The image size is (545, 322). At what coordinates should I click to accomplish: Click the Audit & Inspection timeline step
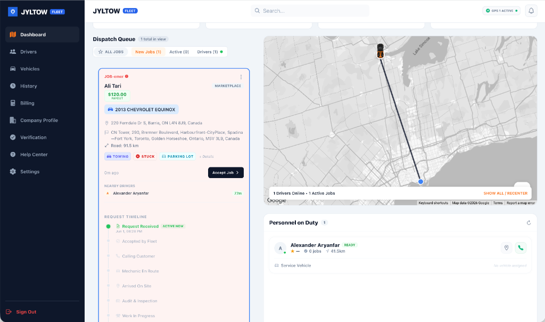140,301
